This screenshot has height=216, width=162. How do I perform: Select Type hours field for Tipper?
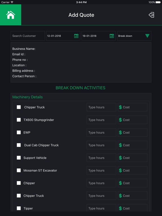(x=101, y=208)
